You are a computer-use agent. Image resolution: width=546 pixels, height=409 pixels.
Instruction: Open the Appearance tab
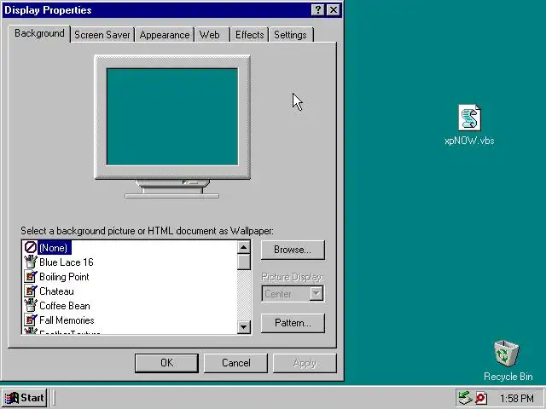(165, 35)
